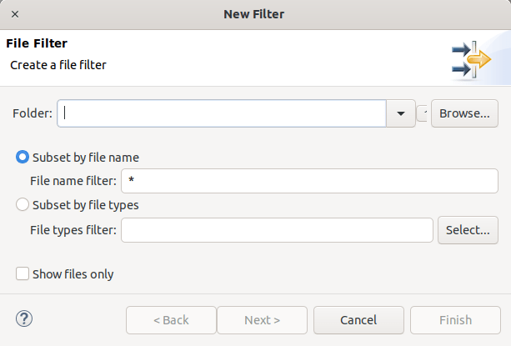Screen dimensions: 511x346
Task: Click the File types filter text box
Action: [x=277, y=230]
